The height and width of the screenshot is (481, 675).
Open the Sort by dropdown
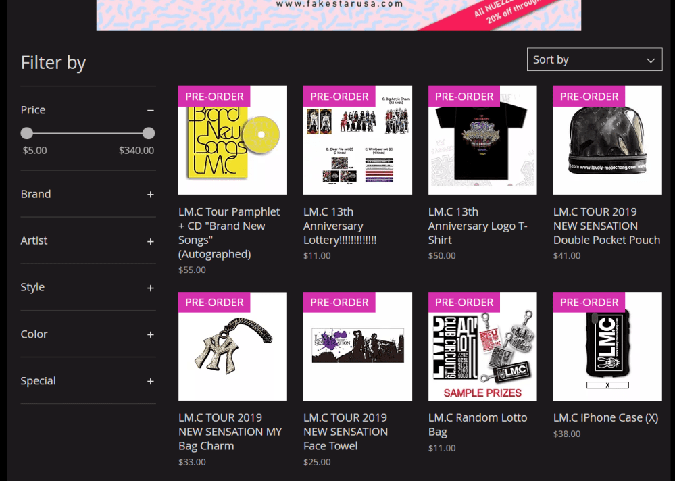click(x=594, y=59)
